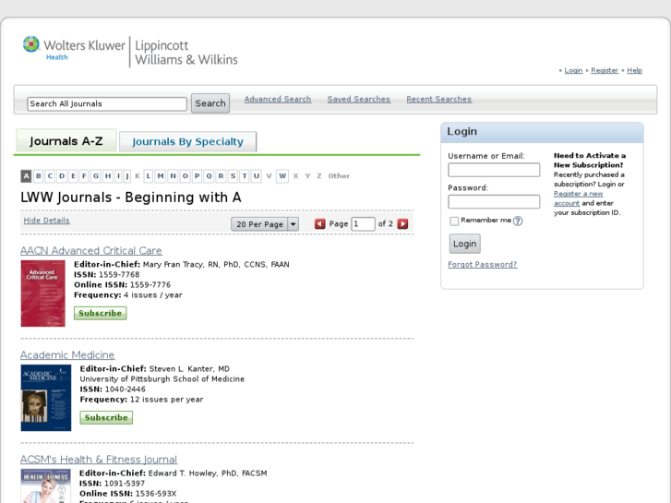The width and height of the screenshot is (671, 503).
Task: Click the Search button
Action: 210,103
